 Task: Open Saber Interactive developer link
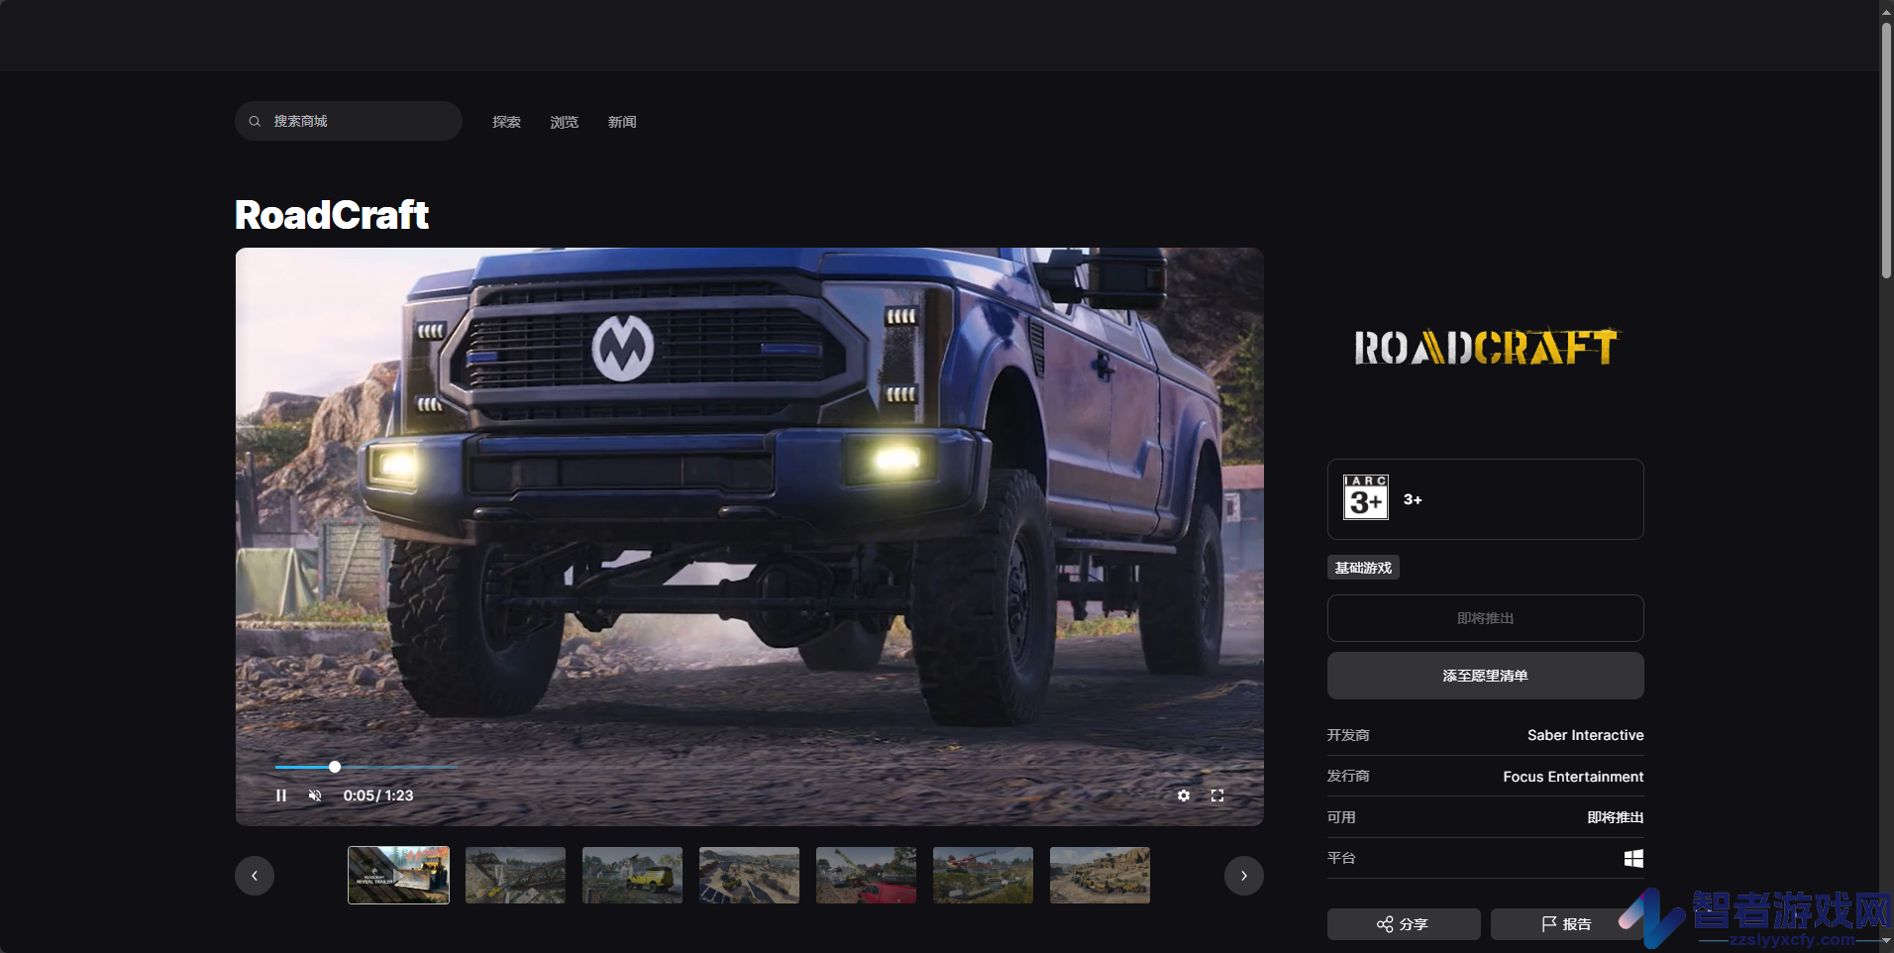tap(1585, 735)
